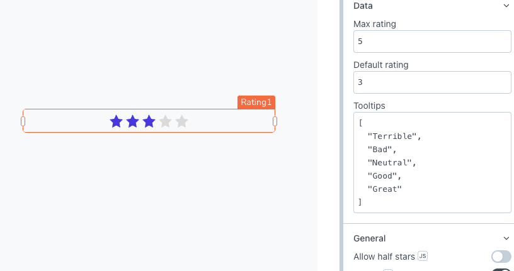Screen dimensions: 514x271
Task: Click the second star in the rating widget
Action: tap(132, 121)
